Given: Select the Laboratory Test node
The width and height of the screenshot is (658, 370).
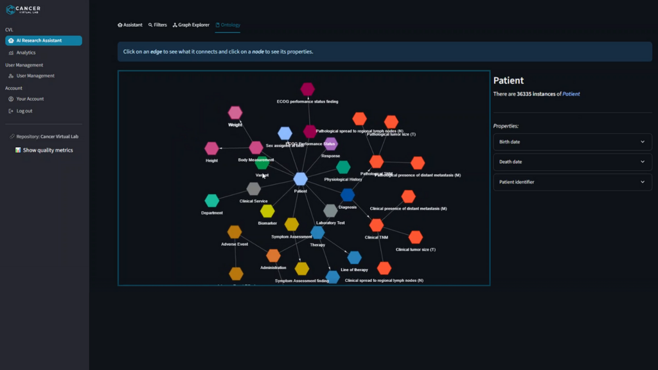Looking at the screenshot, I should click(330, 211).
